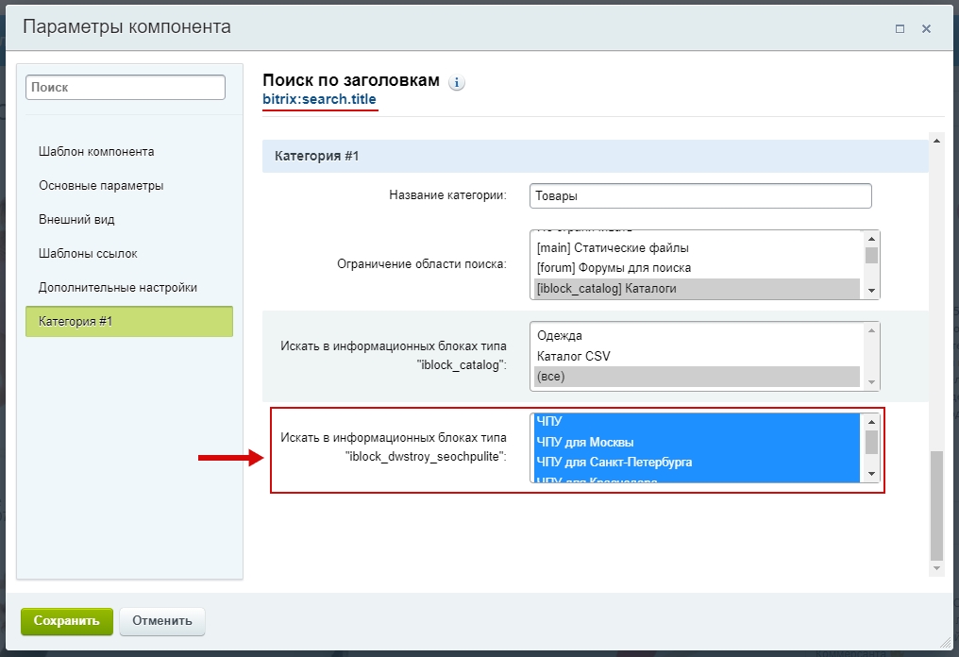This screenshot has height=657, width=959.
Task: Click the Отменить button
Action: point(162,621)
